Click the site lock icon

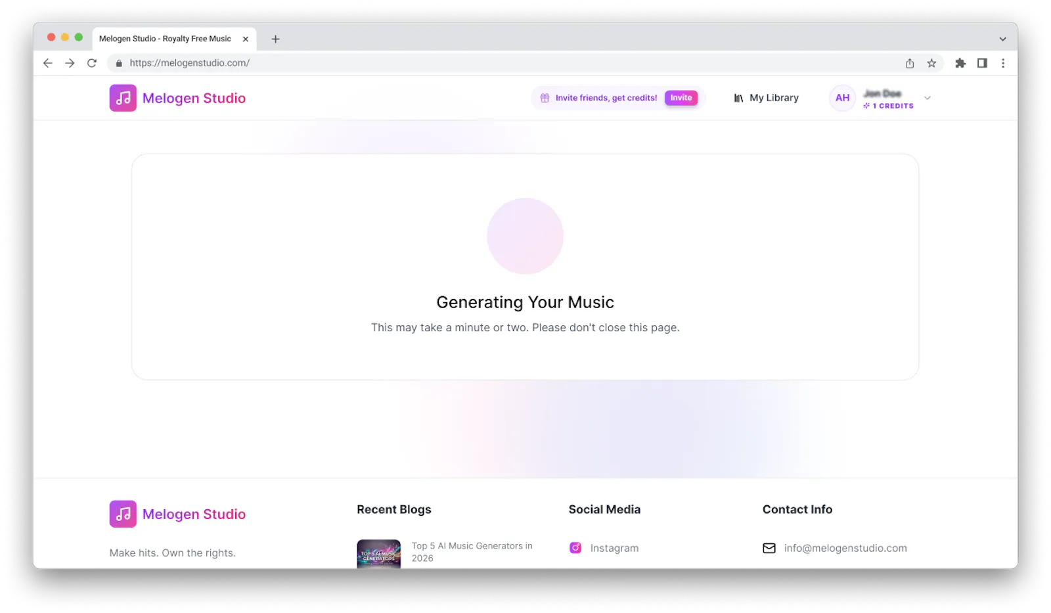(119, 63)
